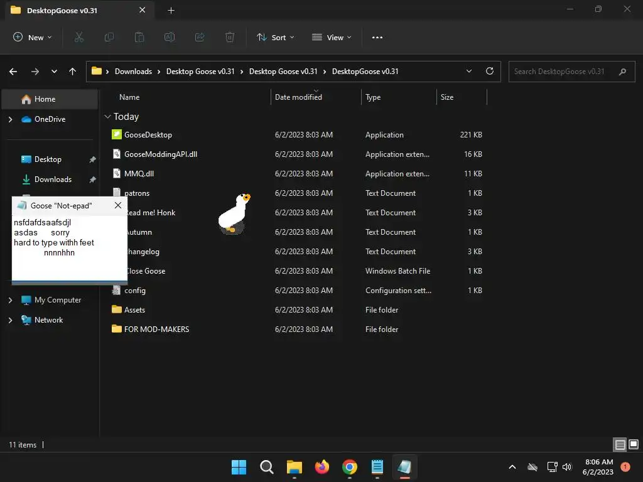The height and width of the screenshot is (482, 643).
Task: Sort by the Size column header
Action: (447, 97)
